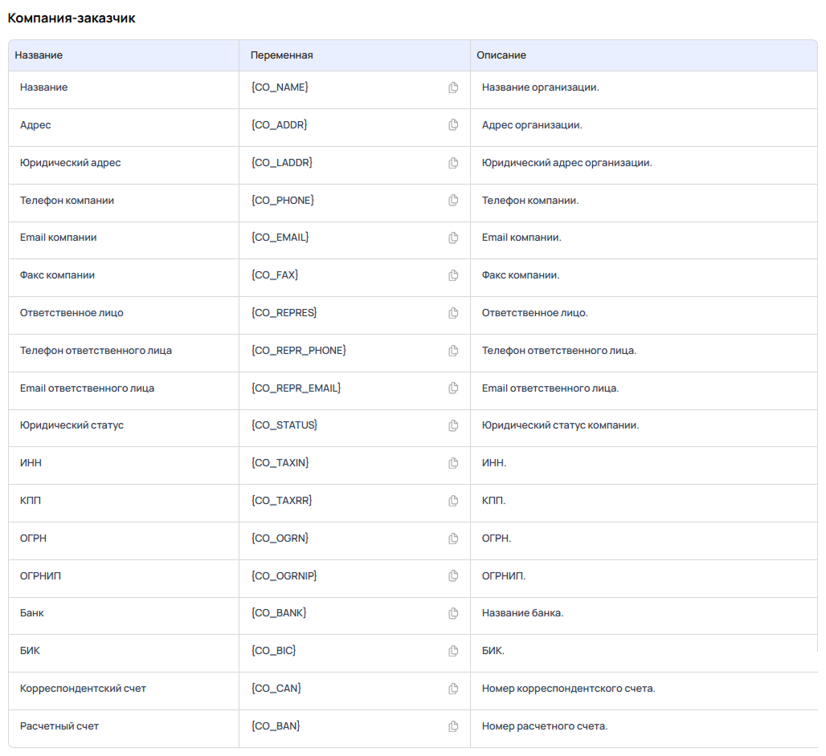Copy the {CO_TAXRR} variable for КПП
The width and height of the screenshot is (826, 756).
(453, 501)
